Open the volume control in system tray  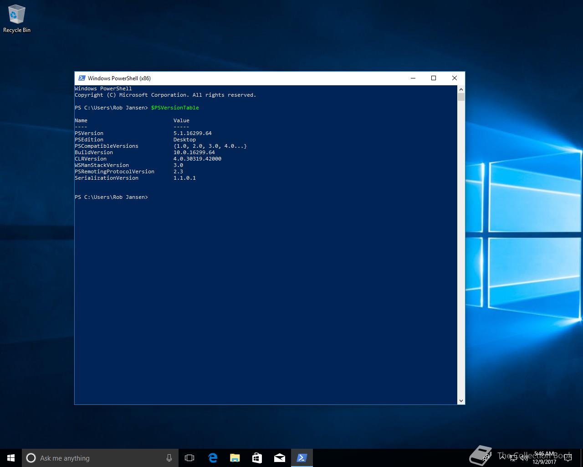pyautogui.click(x=524, y=458)
